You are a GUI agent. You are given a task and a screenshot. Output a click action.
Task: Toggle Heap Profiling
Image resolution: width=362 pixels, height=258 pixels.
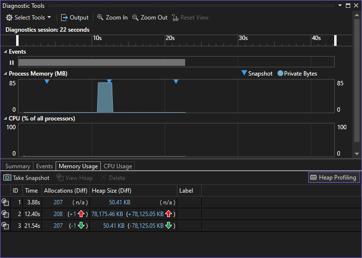pyautogui.click(x=334, y=178)
